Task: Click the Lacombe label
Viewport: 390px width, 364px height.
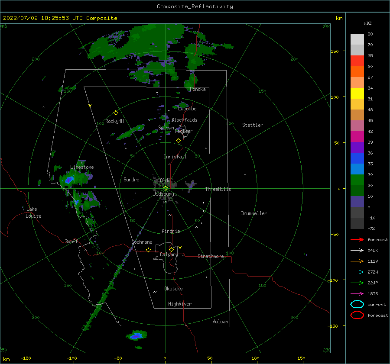Action: (187, 109)
